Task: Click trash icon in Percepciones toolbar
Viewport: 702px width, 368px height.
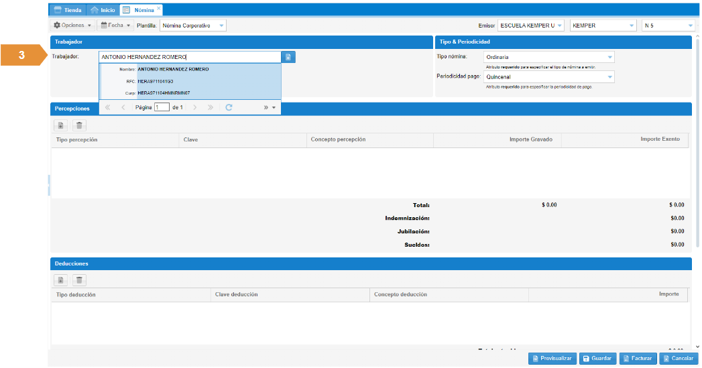Action: 79,125
